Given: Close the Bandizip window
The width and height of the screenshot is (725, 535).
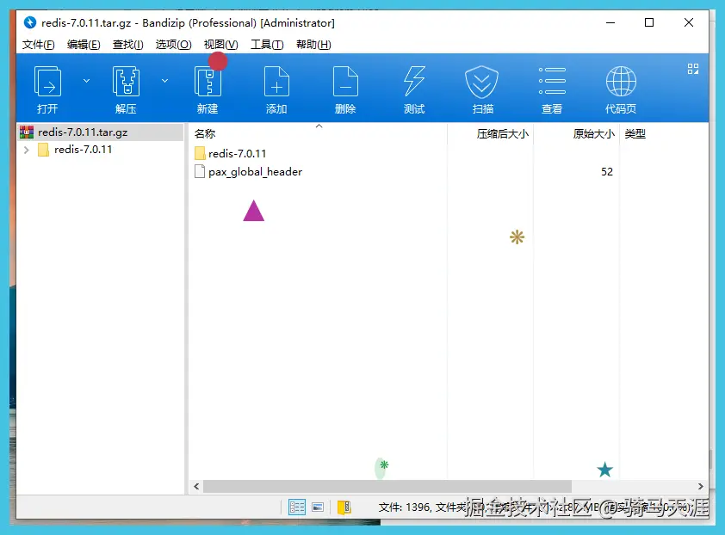Looking at the screenshot, I should (x=689, y=22).
